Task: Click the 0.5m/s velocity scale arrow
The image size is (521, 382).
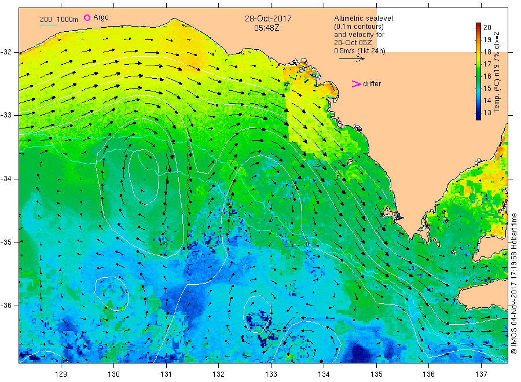Action: [351, 59]
